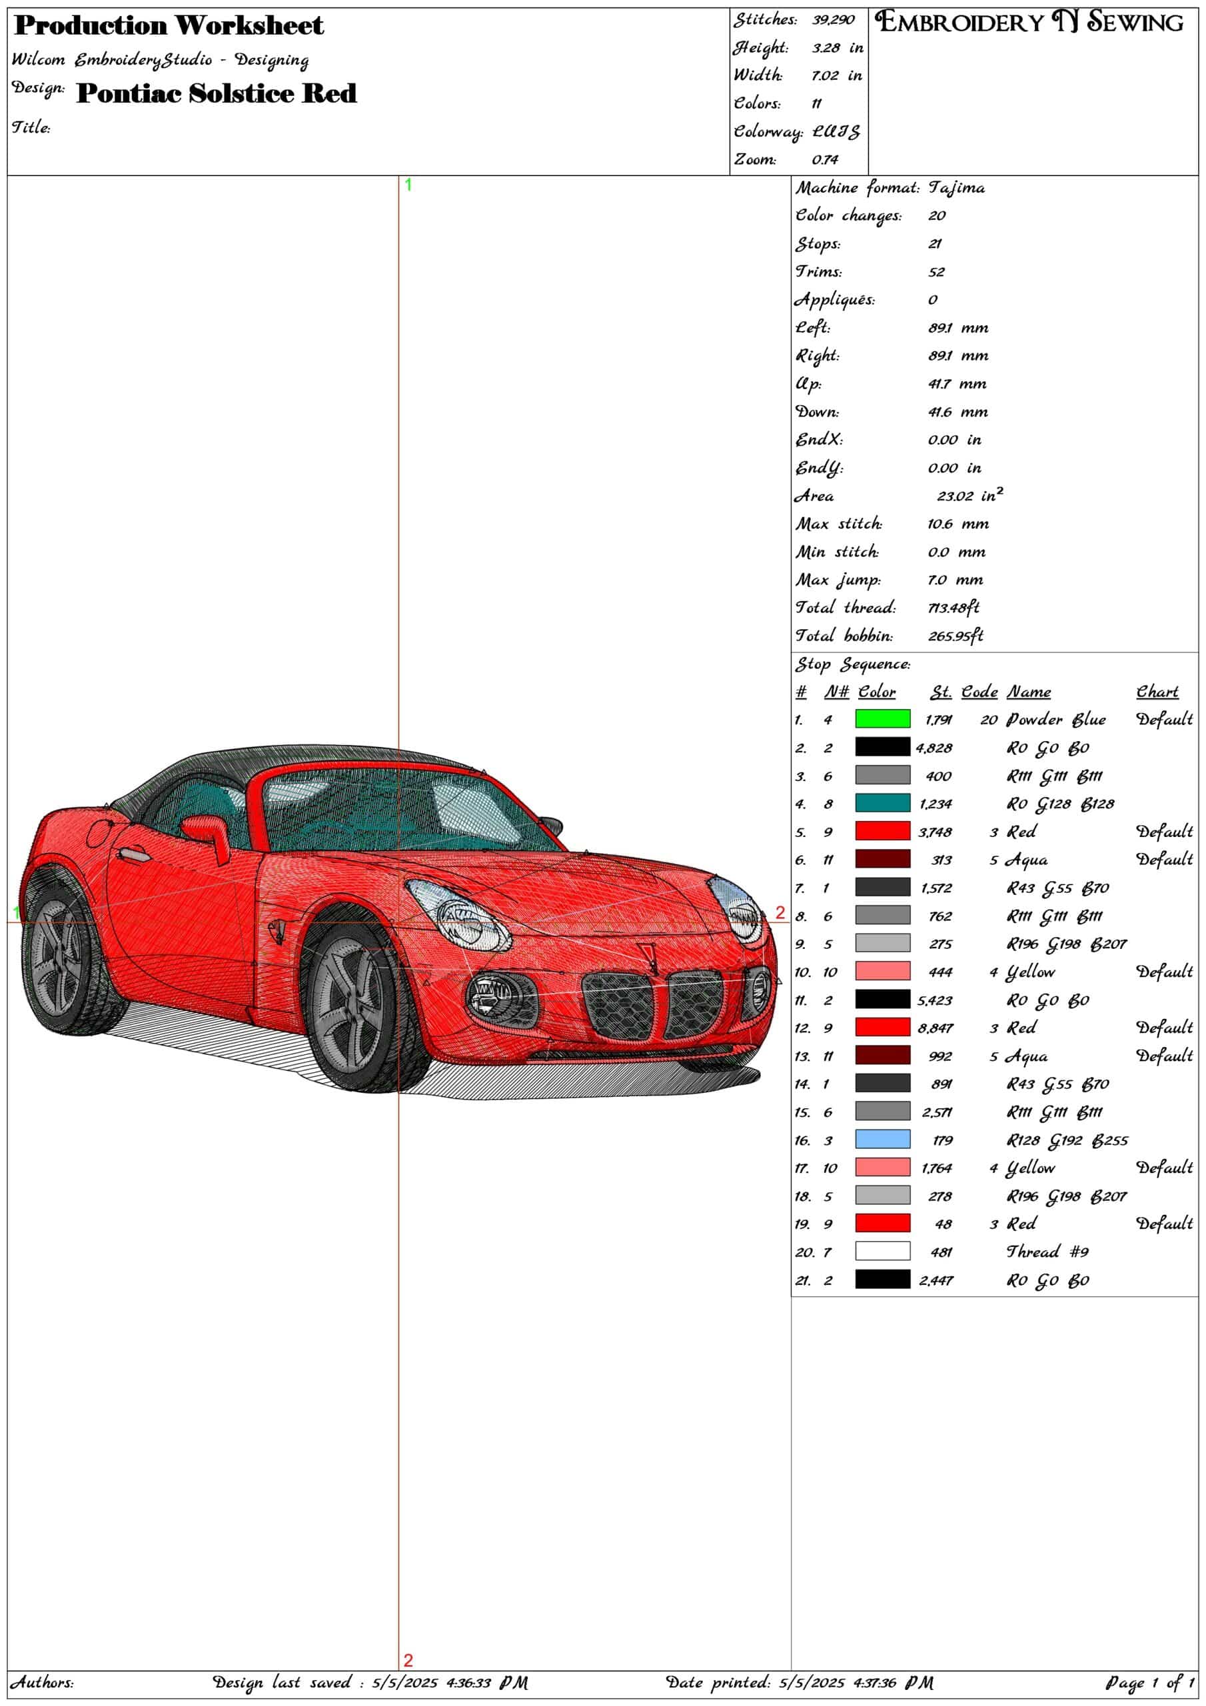Click the stitch count '1,764'
Image resolution: width=1206 pixels, height=1706 pixels.
(936, 1168)
